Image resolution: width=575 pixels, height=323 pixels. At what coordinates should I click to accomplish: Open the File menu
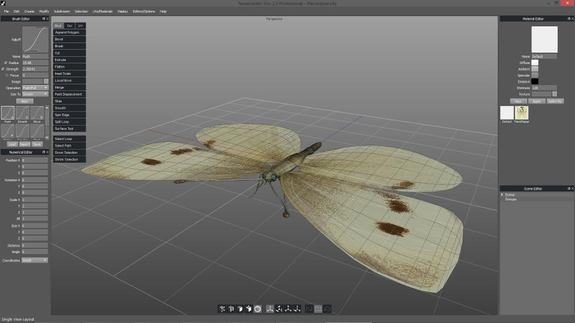6,11
